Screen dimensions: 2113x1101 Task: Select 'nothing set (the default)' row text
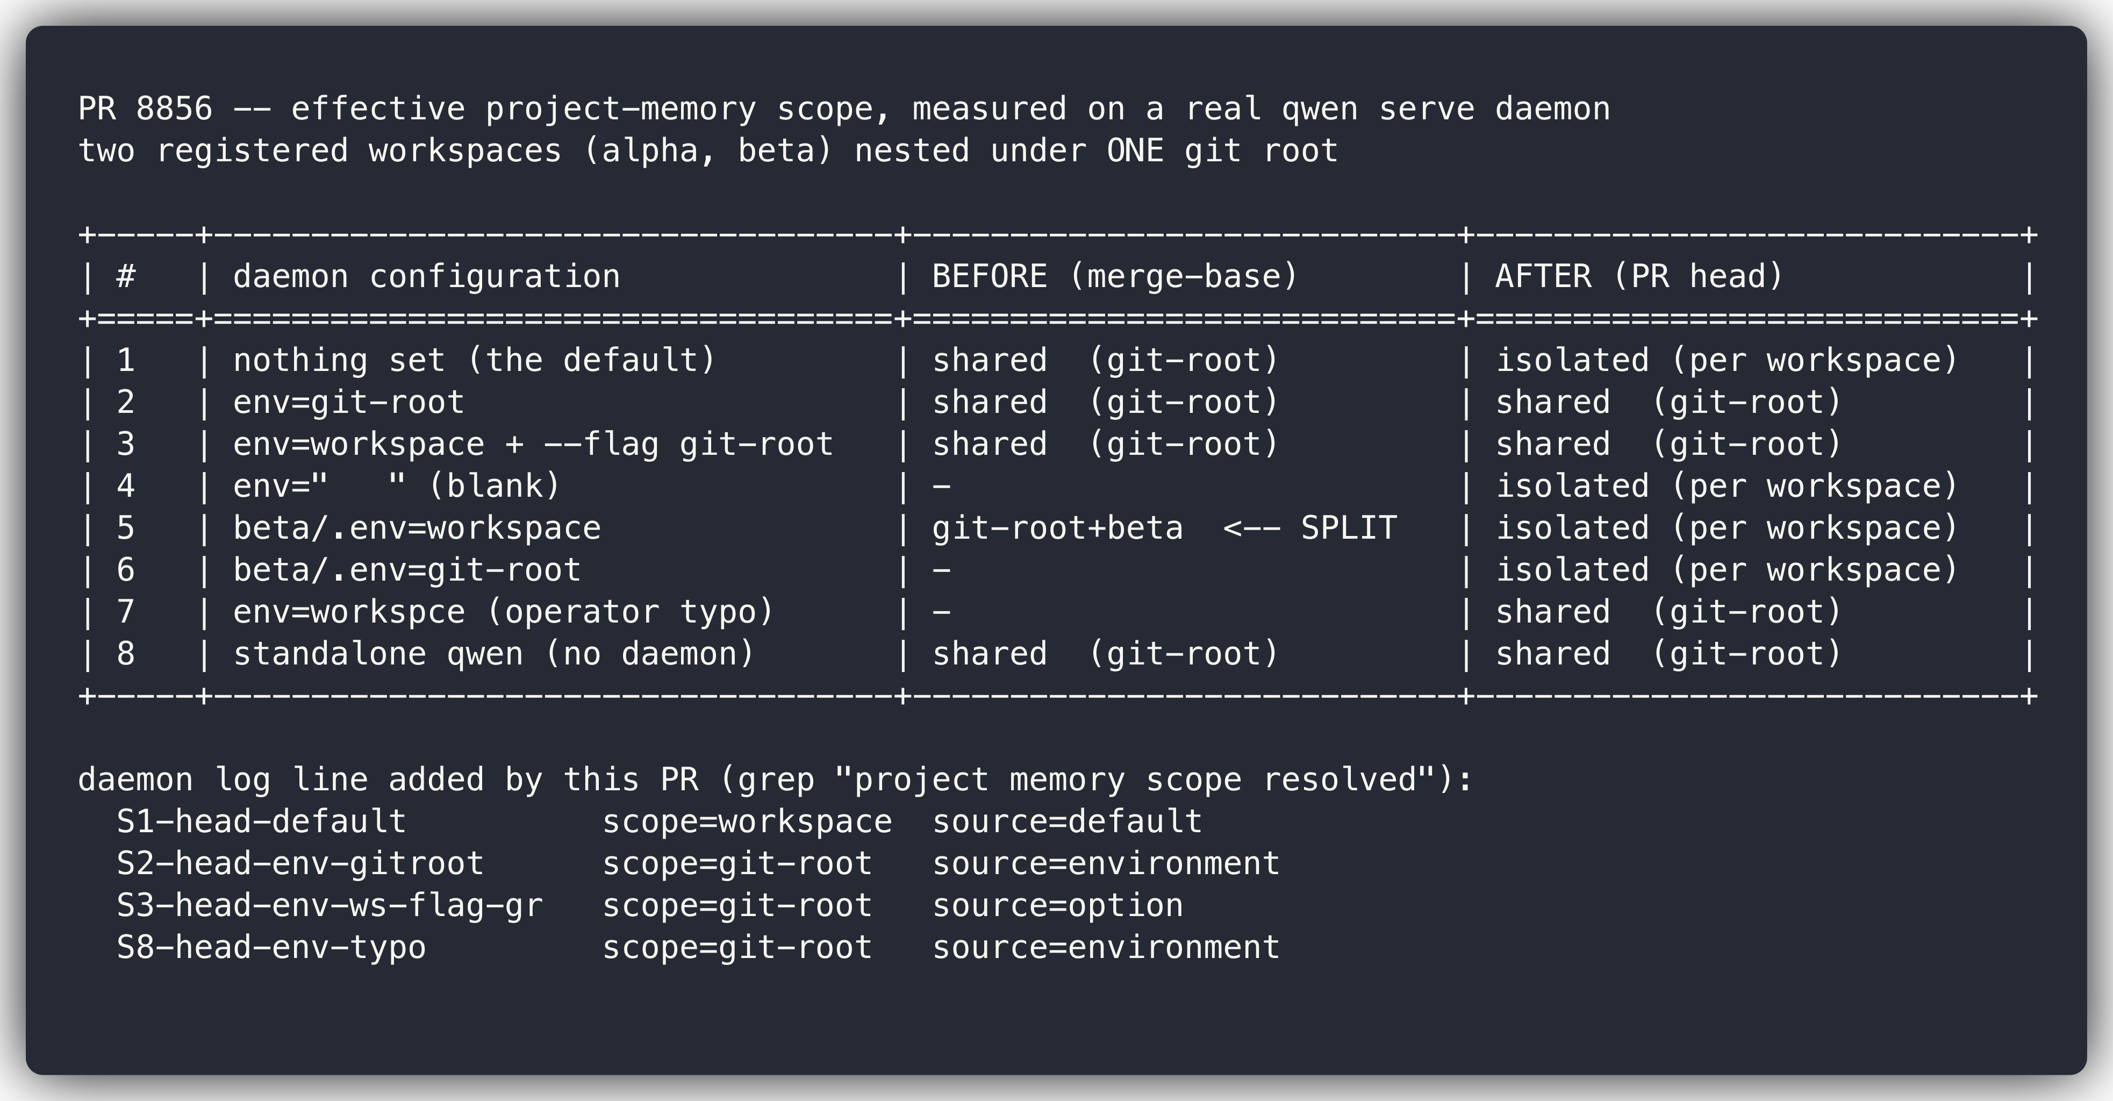click(475, 360)
